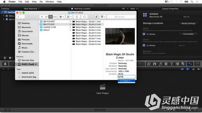Open the Transitions browser
202x113 pixels.
point(166,64)
